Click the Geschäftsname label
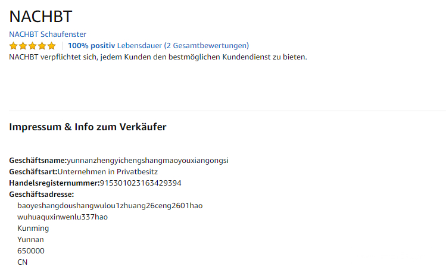The image size is (446, 276). click(x=38, y=161)
